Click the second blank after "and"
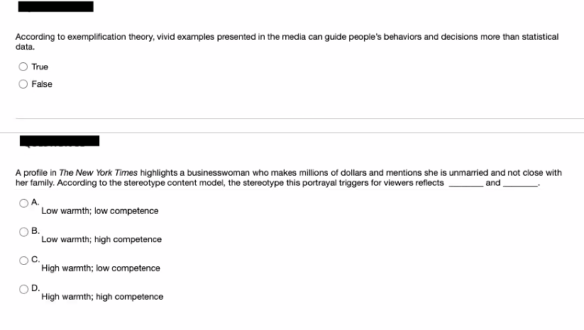 tap(520, 183)
